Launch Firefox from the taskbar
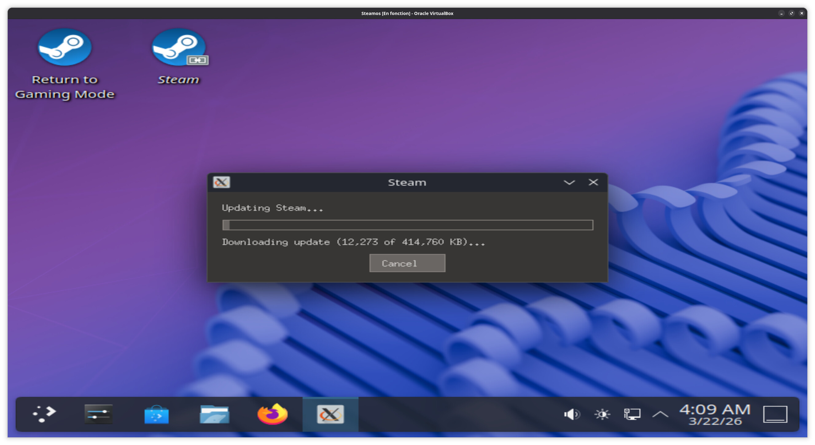Screen dimensions: 815x445 pyautogui.click(x=272, y=414)
